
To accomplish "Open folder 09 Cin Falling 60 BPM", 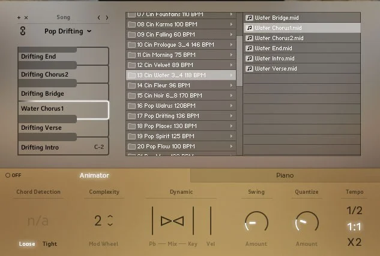I will point(181,35).
